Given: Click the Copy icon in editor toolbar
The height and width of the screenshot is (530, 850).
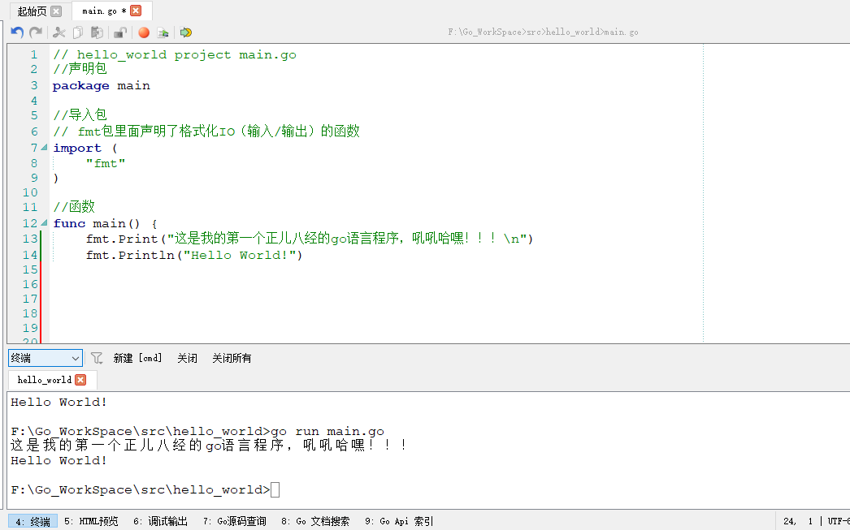Looking at the screenshot, I should point(78,32).
